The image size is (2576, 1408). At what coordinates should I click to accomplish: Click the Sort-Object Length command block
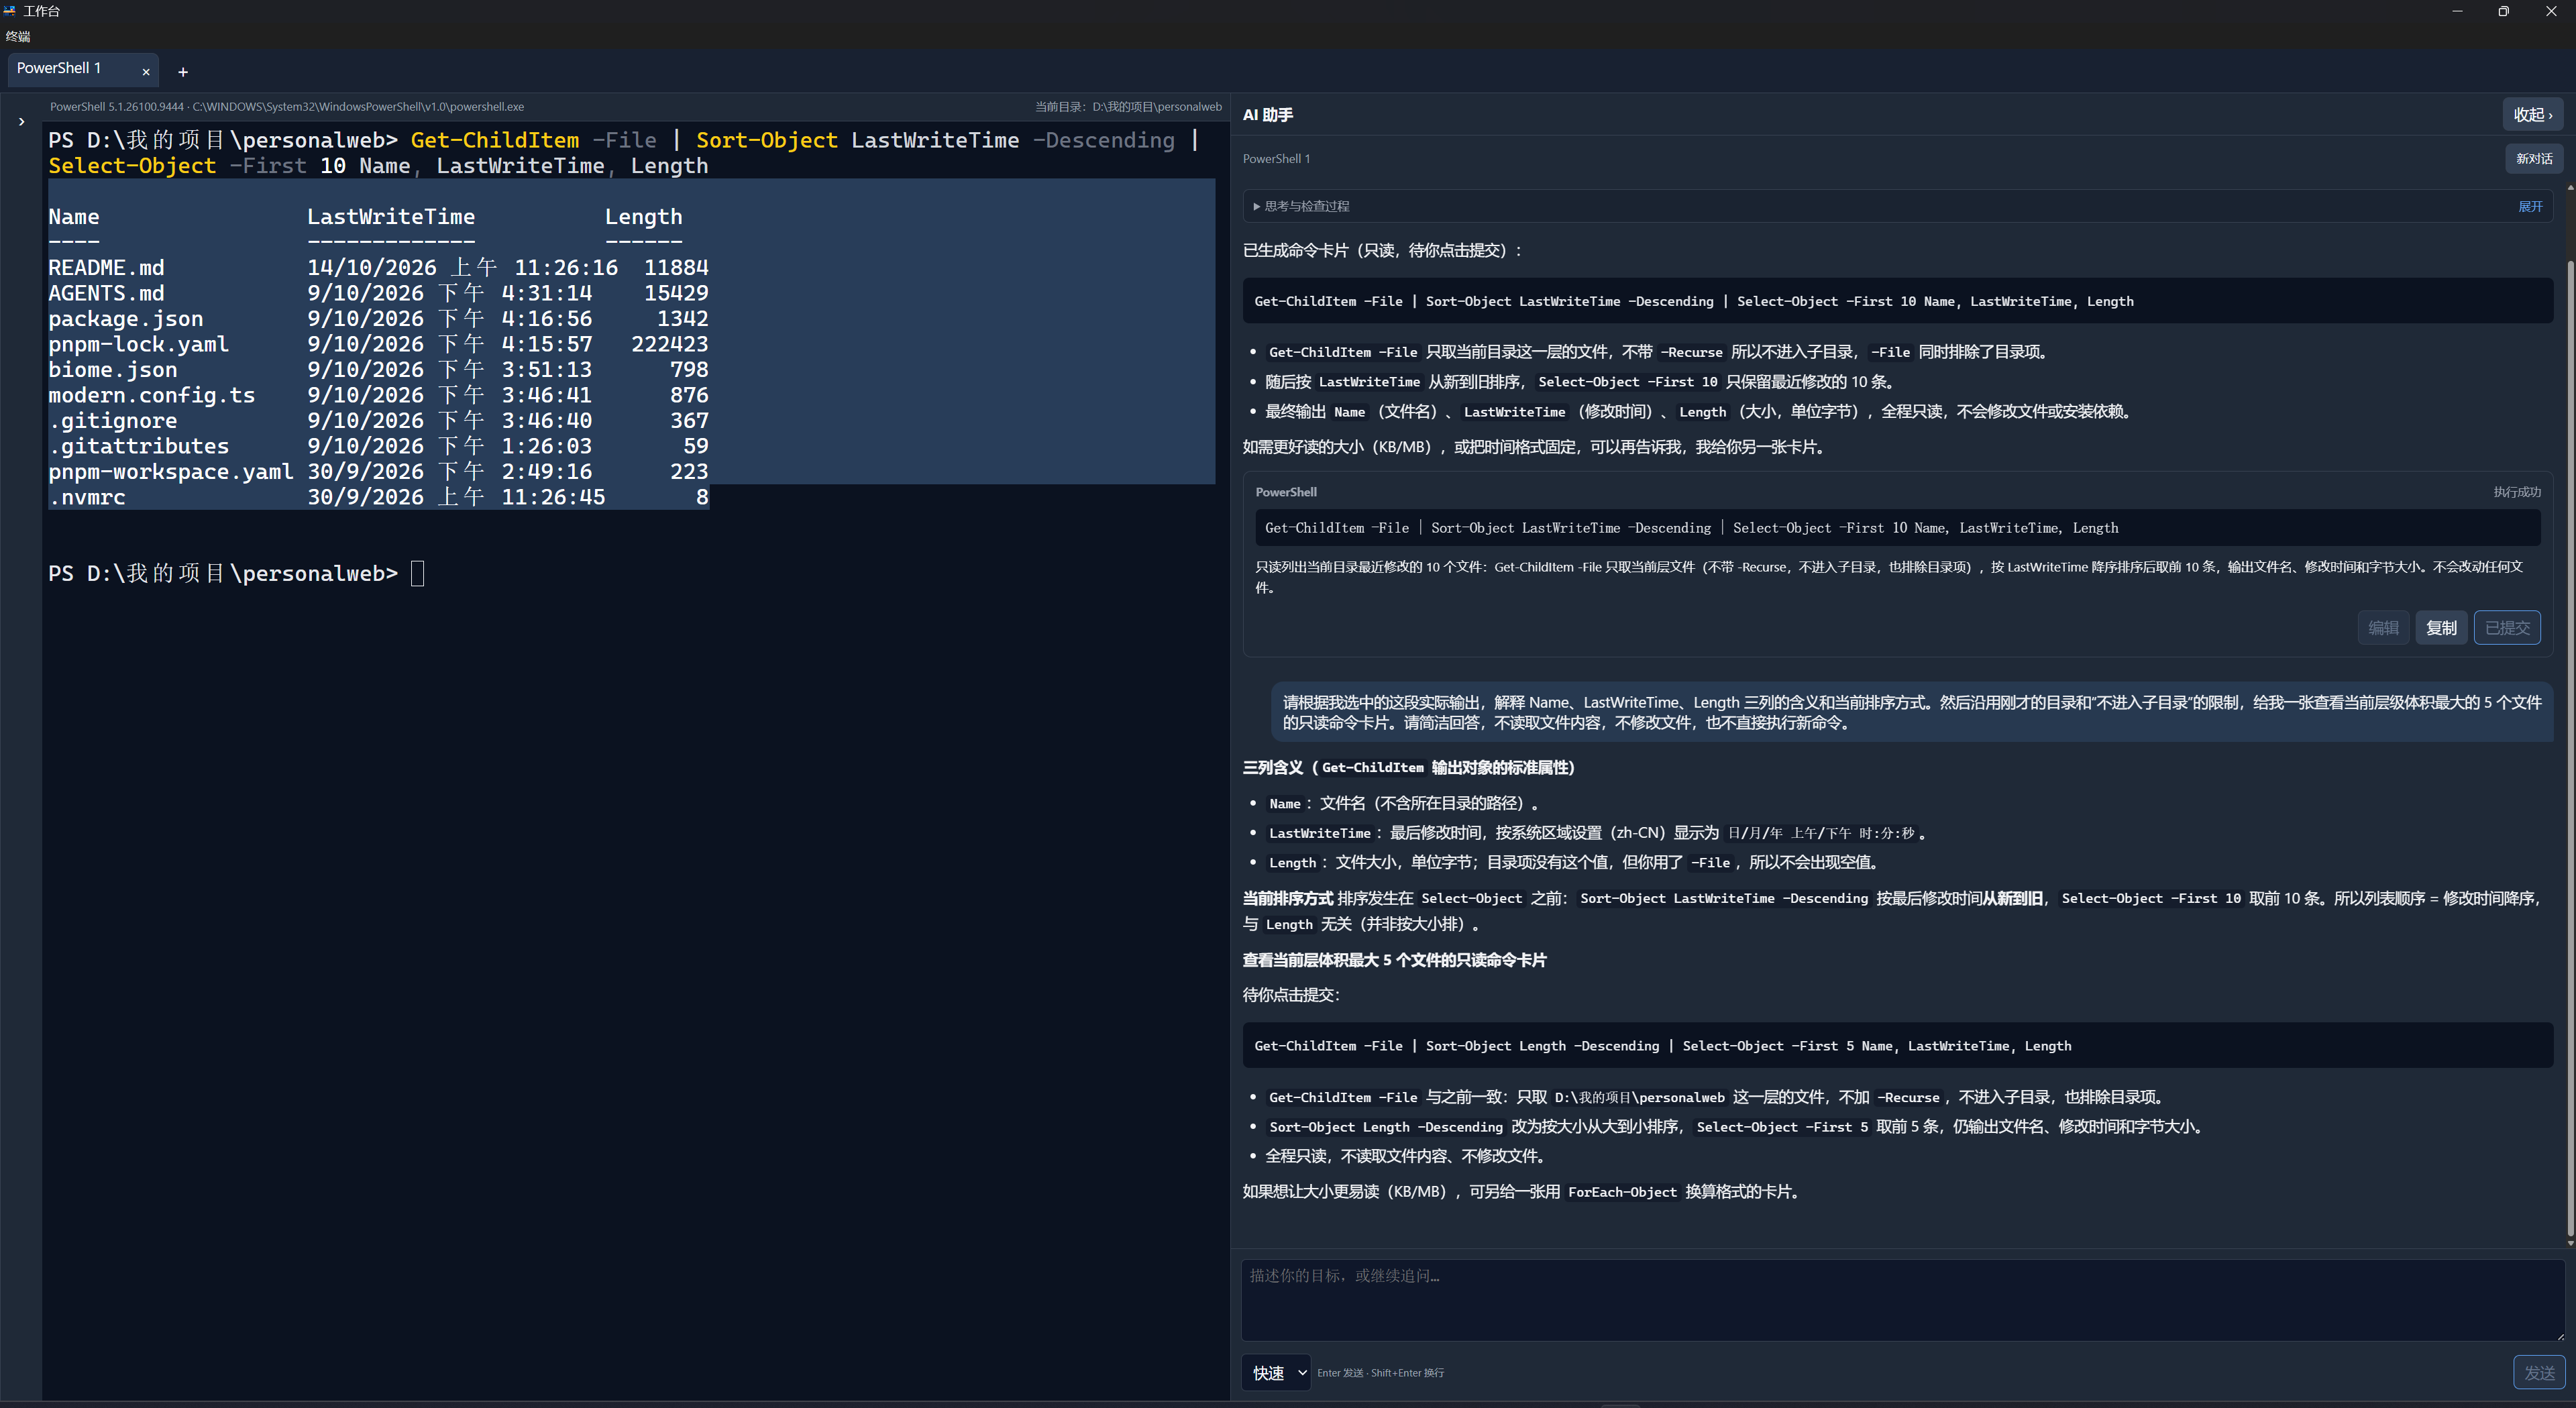(1897, 1045)
